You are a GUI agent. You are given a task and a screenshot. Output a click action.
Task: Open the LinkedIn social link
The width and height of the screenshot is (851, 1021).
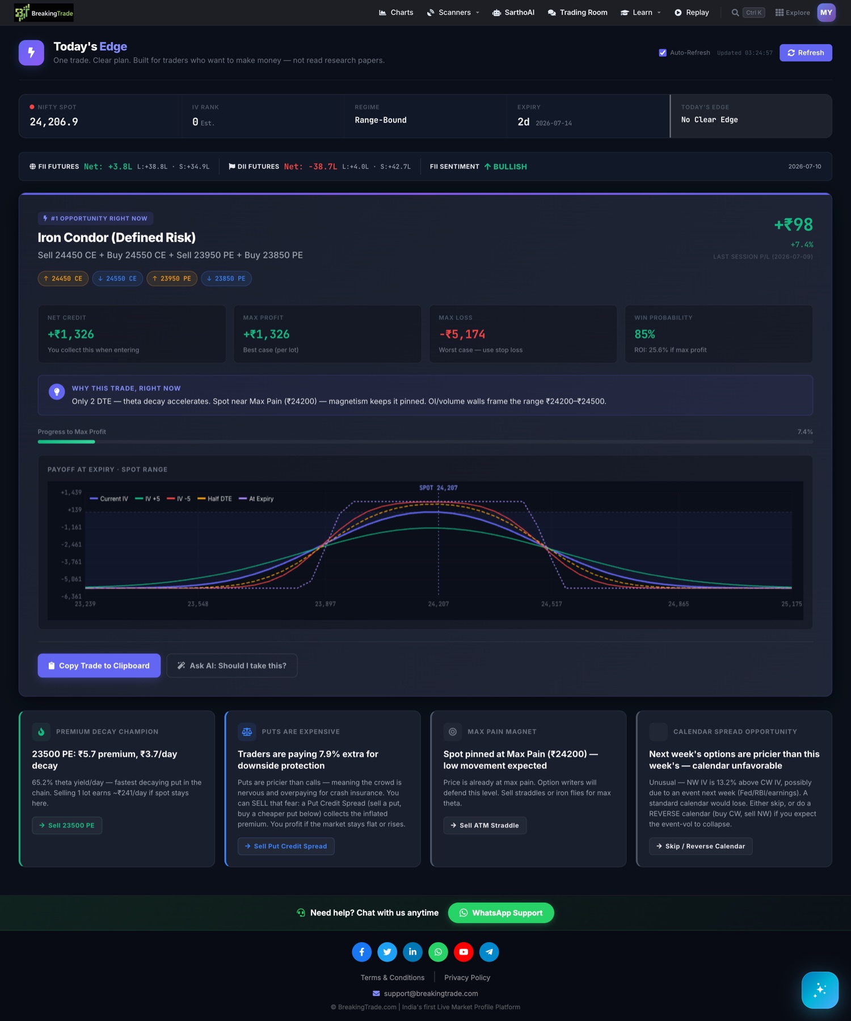tap(413, 952)
